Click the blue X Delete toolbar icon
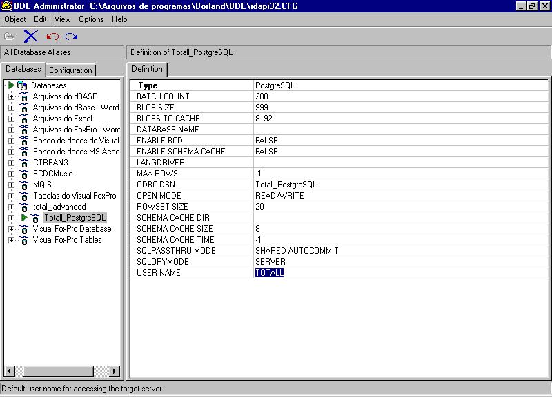The width and height of the screenshot is (552, 397). (30, 36)
